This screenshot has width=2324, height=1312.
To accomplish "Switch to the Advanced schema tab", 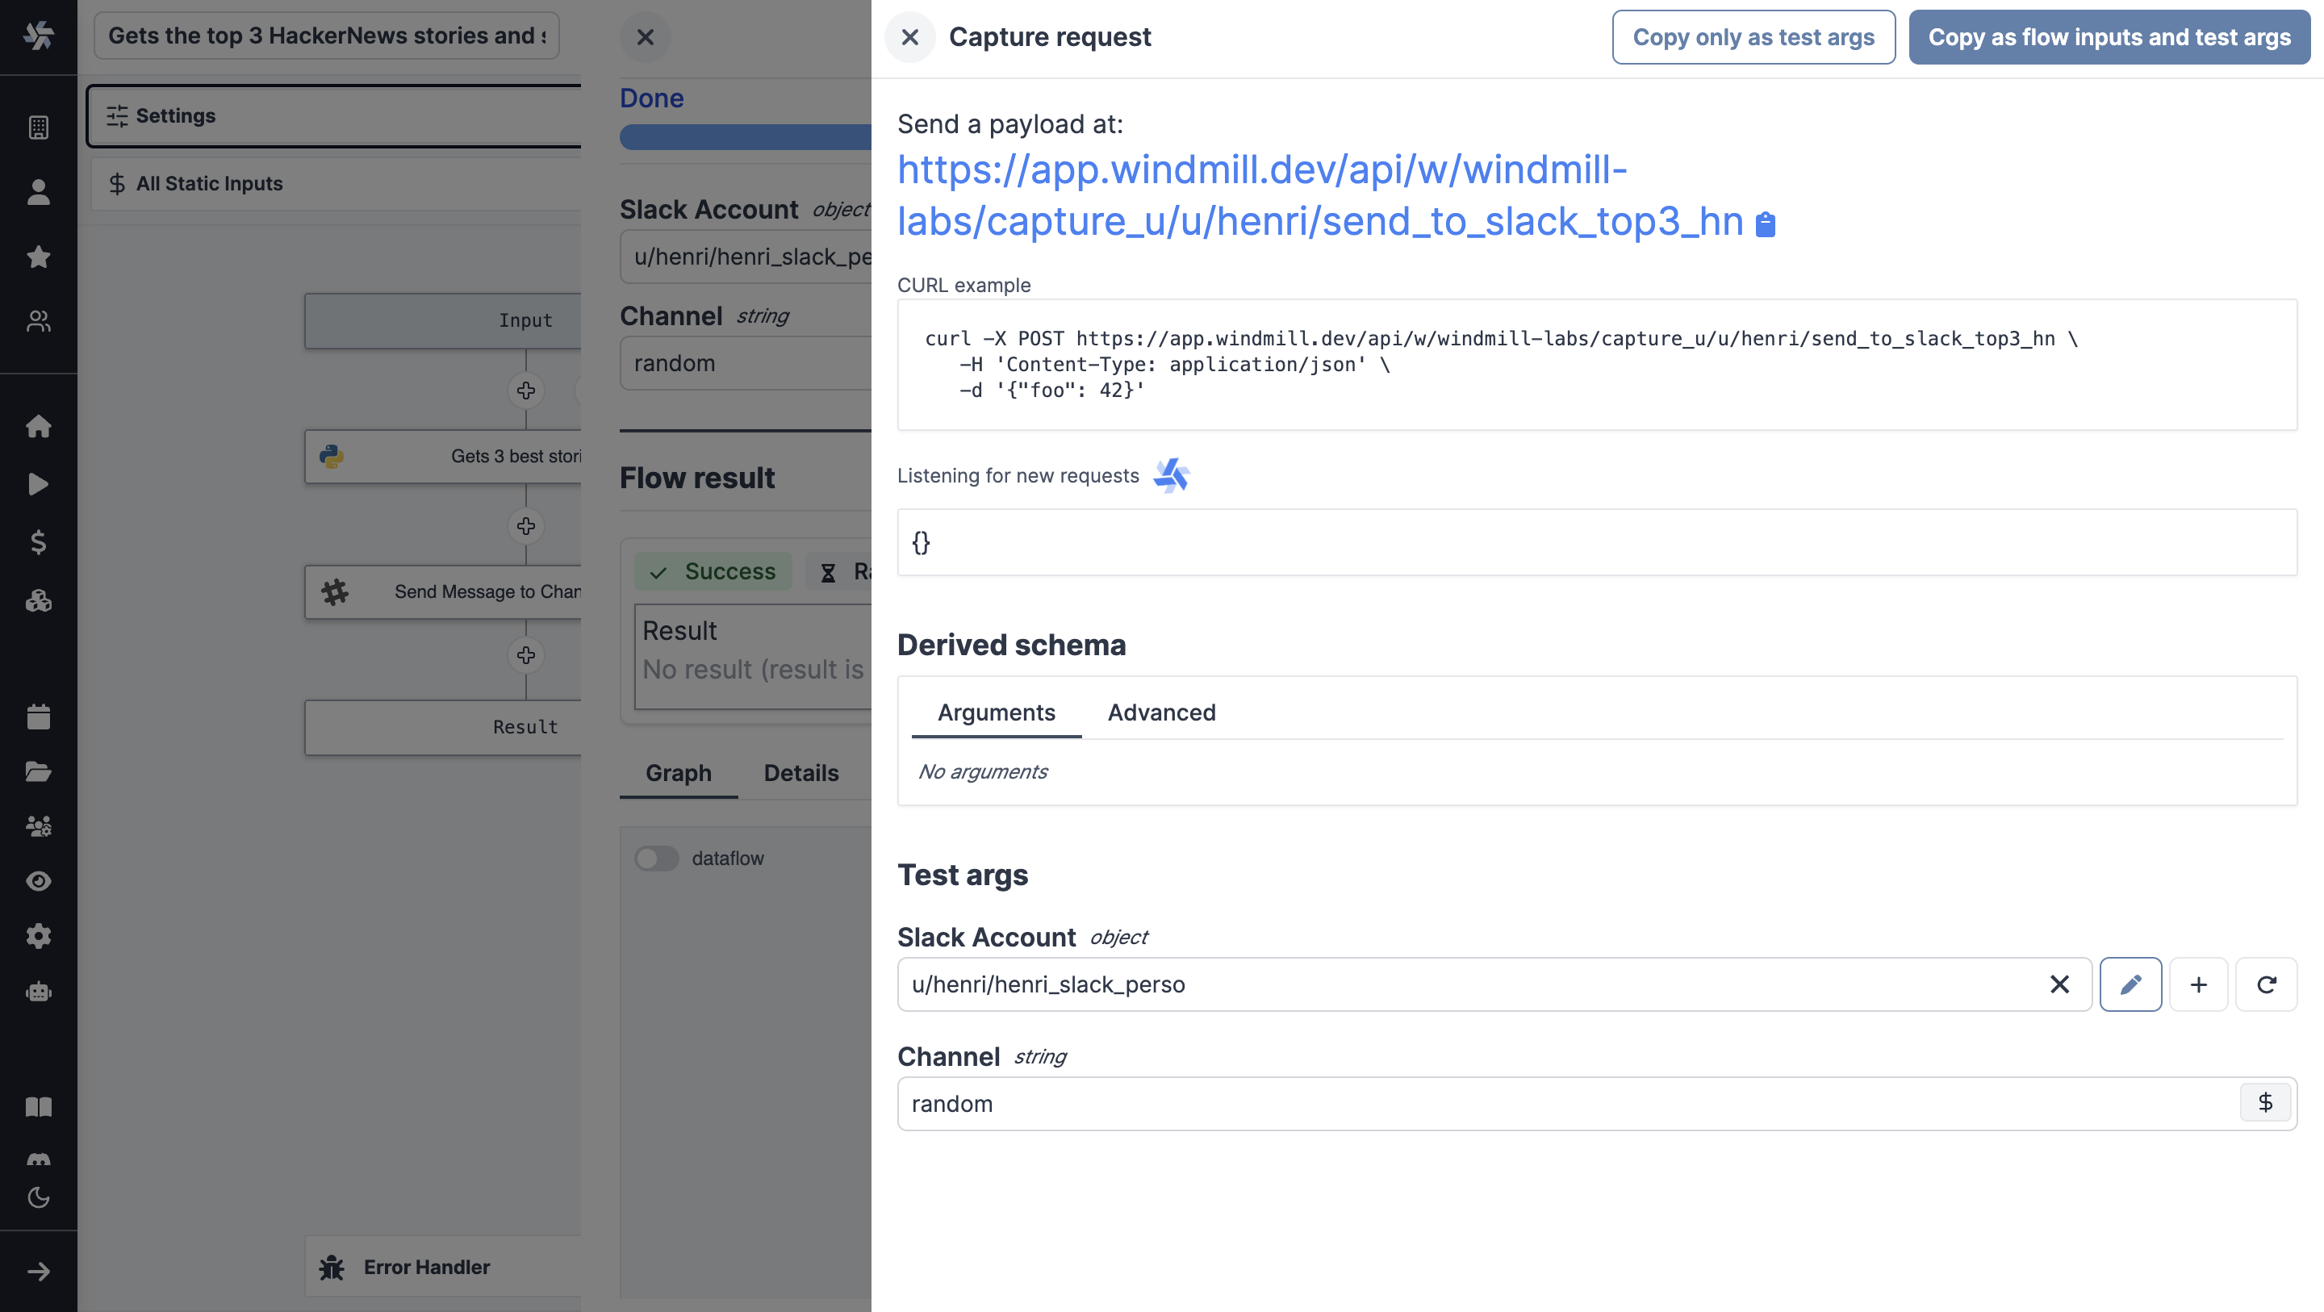I will 1161,712.
